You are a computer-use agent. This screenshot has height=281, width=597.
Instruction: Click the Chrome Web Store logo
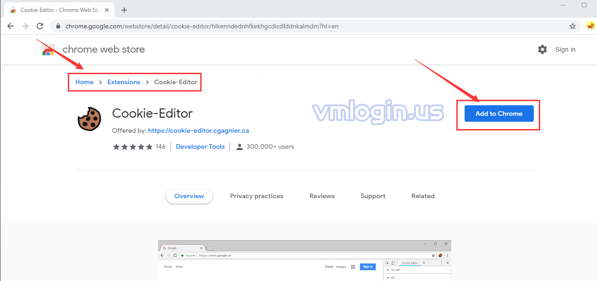[48, 50]
